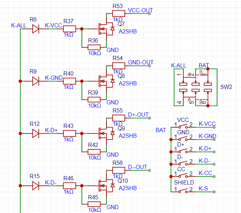The width and height of the screenshot is (241, 213).
Task: Select resistor R53 body
Action: [x=119, y=13]
